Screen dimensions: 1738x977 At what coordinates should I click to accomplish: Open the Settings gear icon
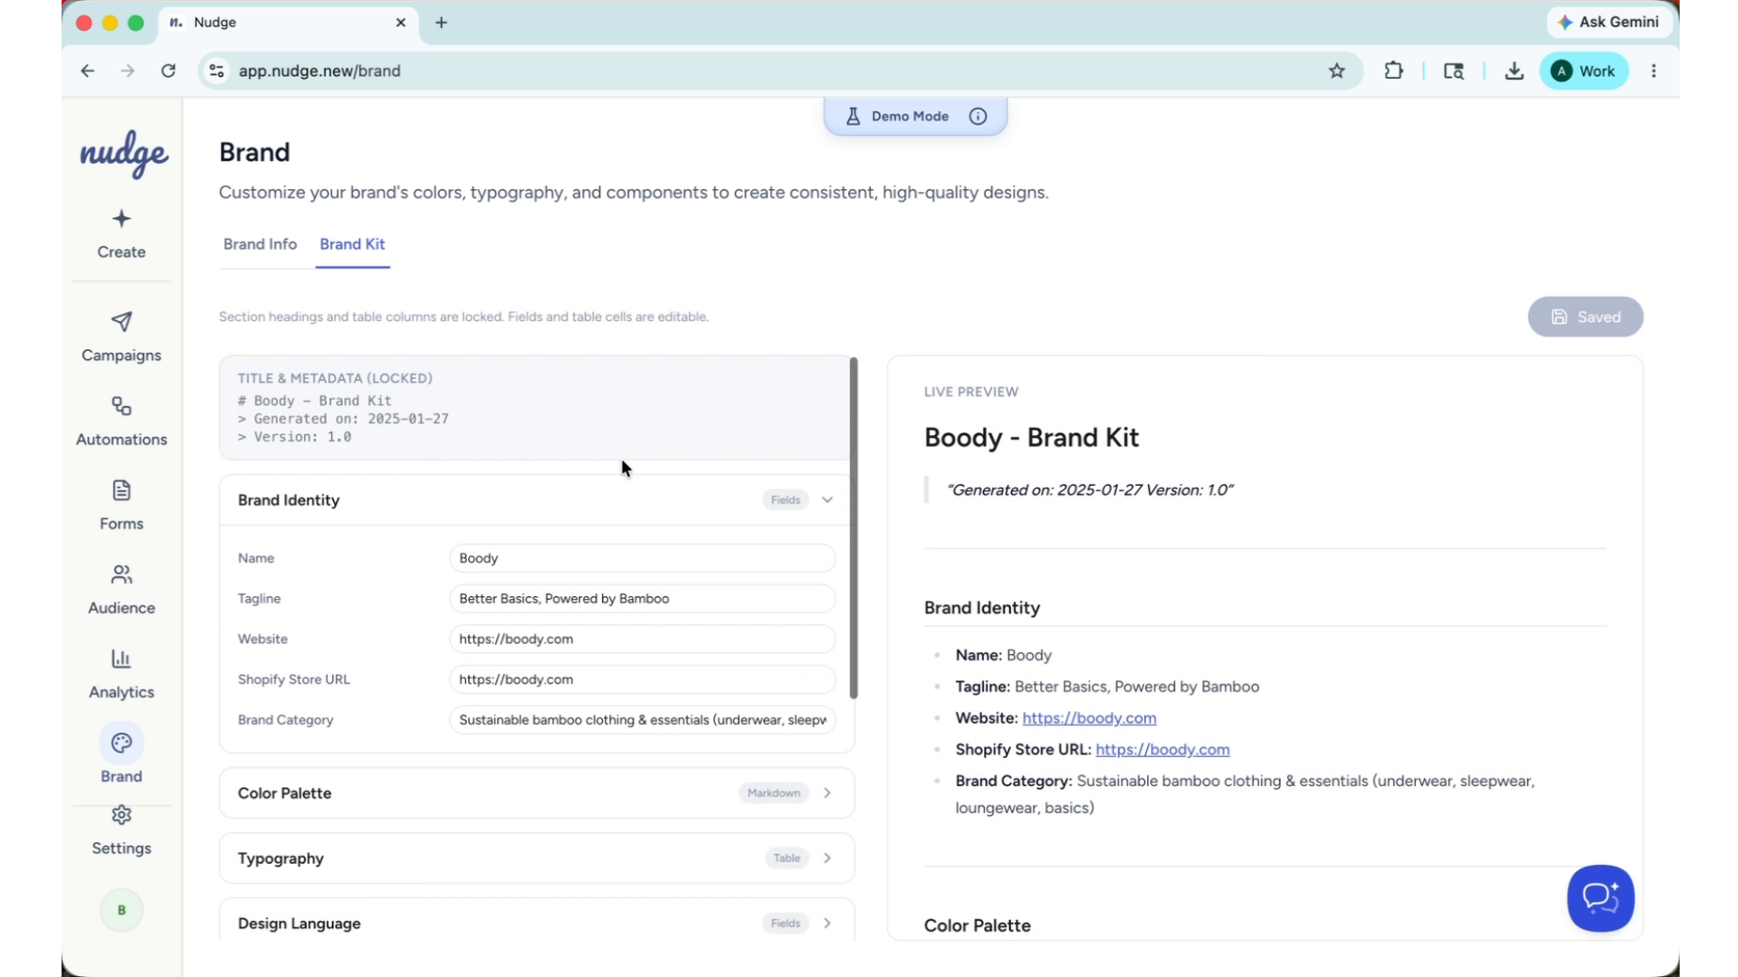121,815
